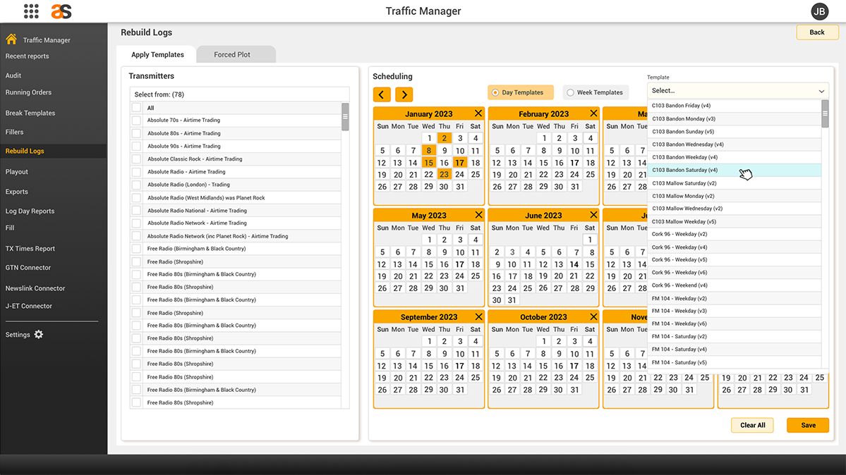Image resolution: width=846 pixels, height=475 pixels.
Task: Close the June 2023 calendar
Action: tap(593, 214)
